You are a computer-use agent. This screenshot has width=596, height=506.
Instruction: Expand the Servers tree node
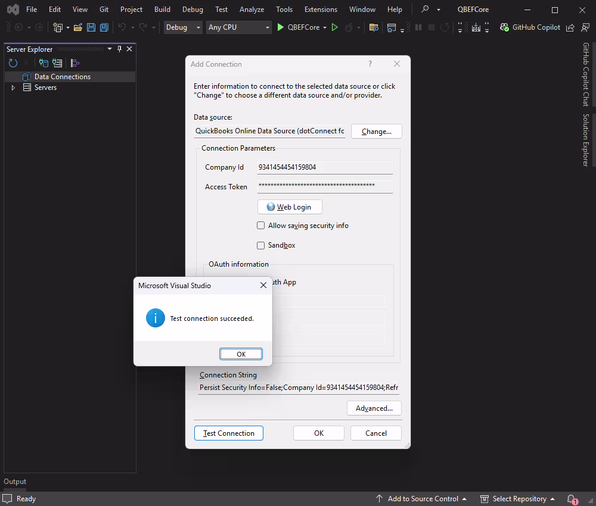(13, 88)
